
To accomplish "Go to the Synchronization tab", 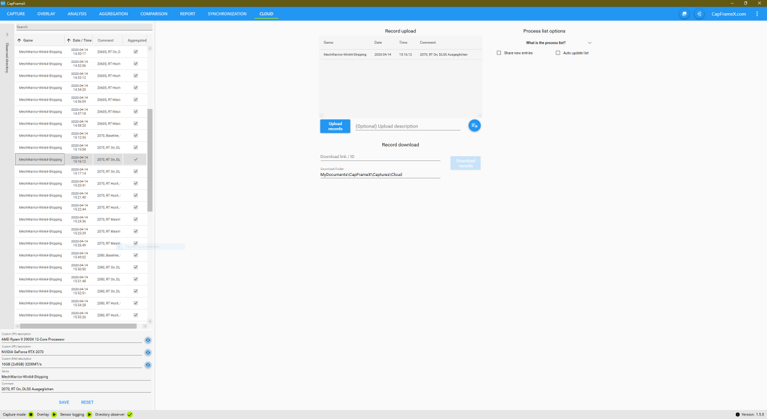I will pyautogui.click(x=227, y=14).
